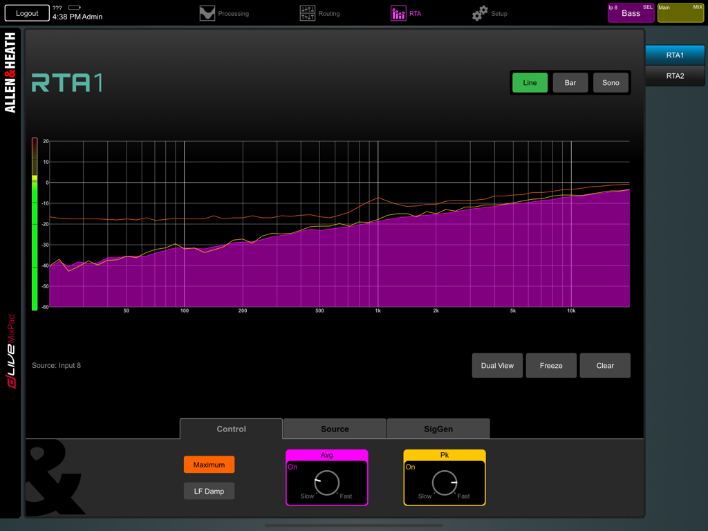The height and width of the screenshot is (531, 708).
Task: Open the Main MIX strip
Action: tap(680, 12)
